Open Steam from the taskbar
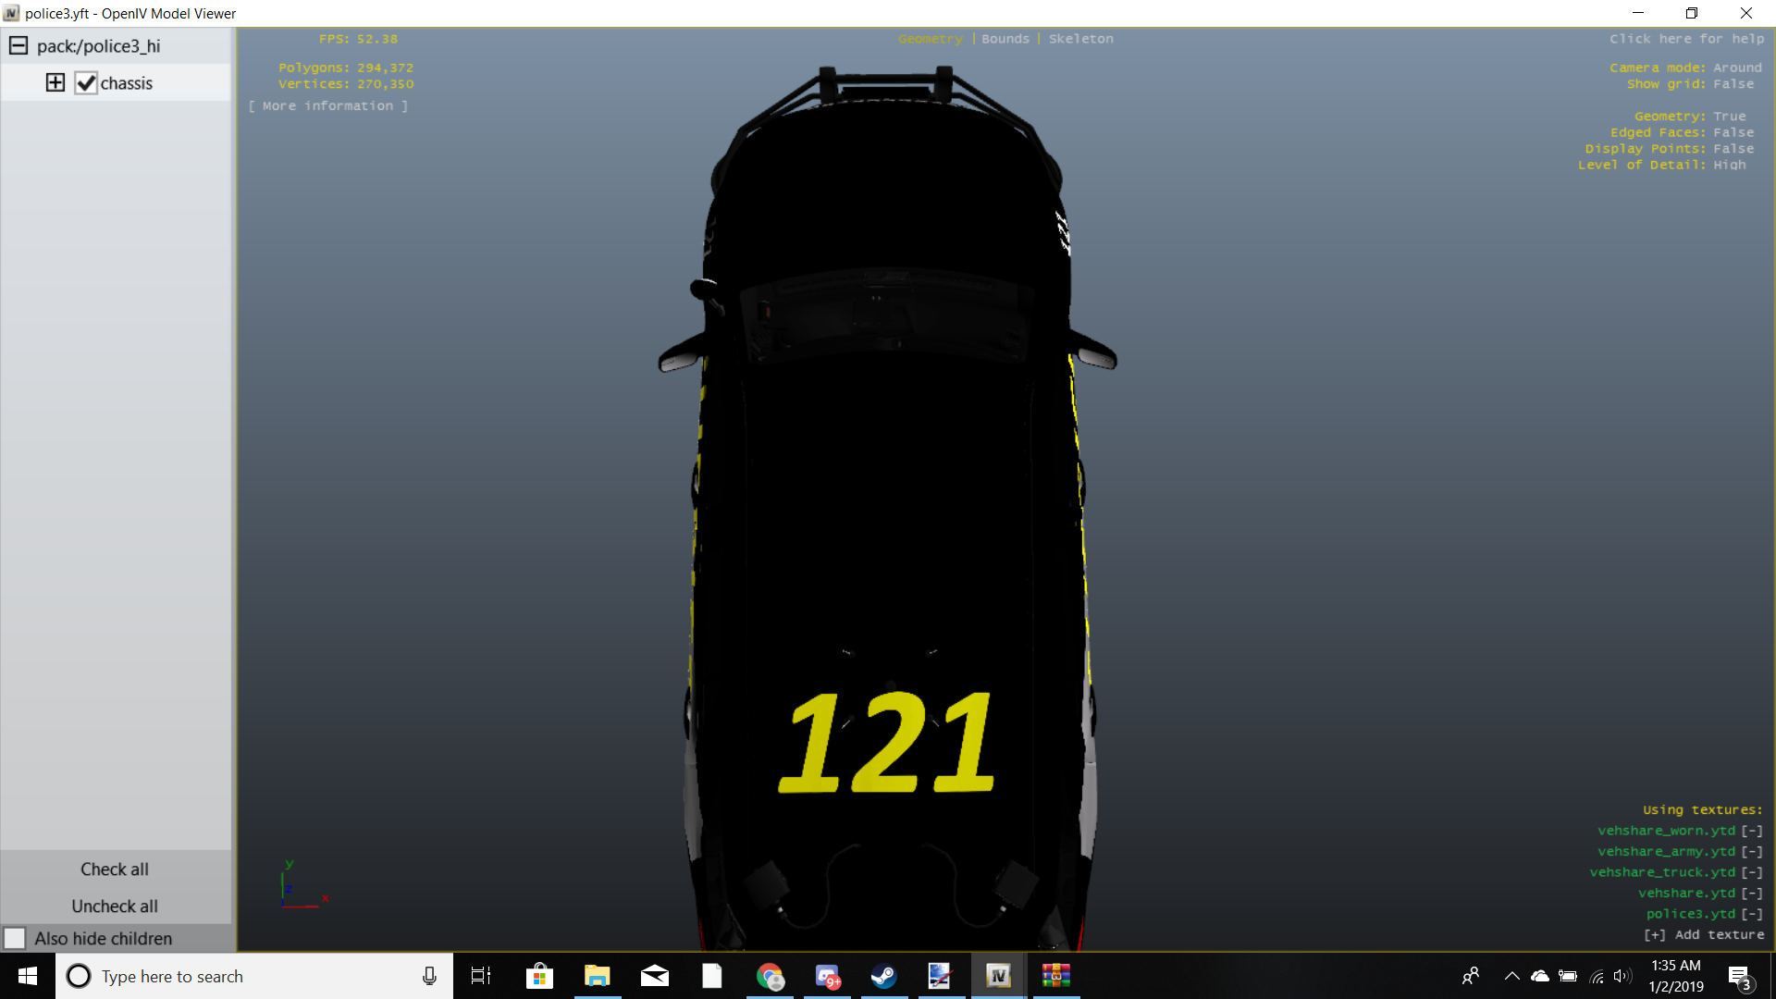The height and width of the screenshot is (999, 1776). [883, 976]
